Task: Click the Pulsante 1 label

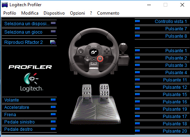Action: coord(176,51)
